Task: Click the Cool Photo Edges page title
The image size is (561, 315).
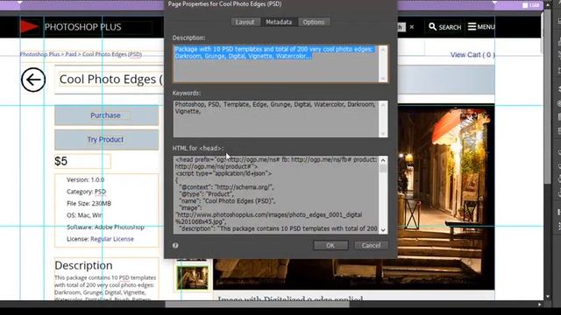Action: pyautogui.click(x=111, y=80)
